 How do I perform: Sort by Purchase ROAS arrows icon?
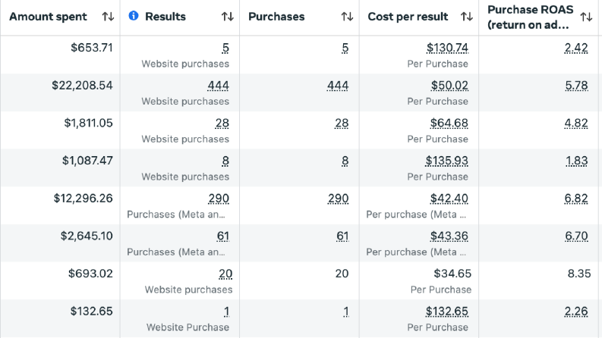[x=586, y=17]
